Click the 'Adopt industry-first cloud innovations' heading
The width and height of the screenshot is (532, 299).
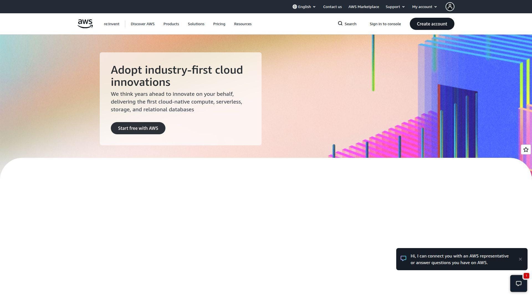coord(177,76)
